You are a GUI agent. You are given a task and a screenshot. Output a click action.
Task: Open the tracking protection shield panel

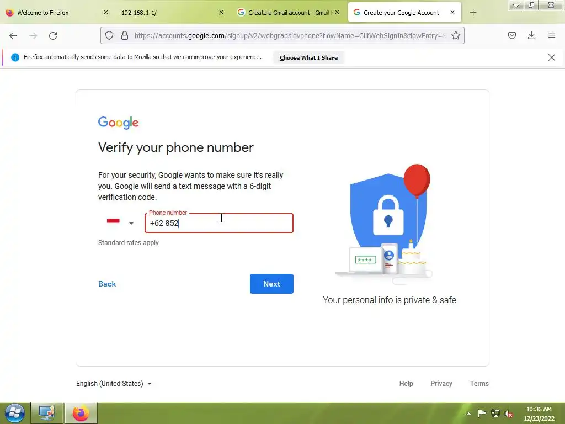tap(109, 35)
